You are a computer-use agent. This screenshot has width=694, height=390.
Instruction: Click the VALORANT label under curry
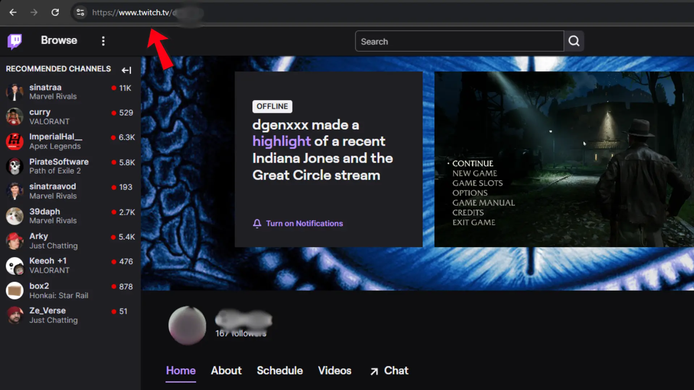[x=49, y=121]
